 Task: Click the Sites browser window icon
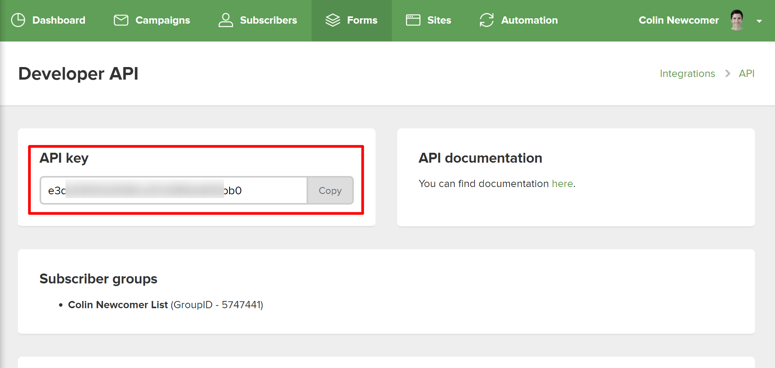click(x=413, y=20)
